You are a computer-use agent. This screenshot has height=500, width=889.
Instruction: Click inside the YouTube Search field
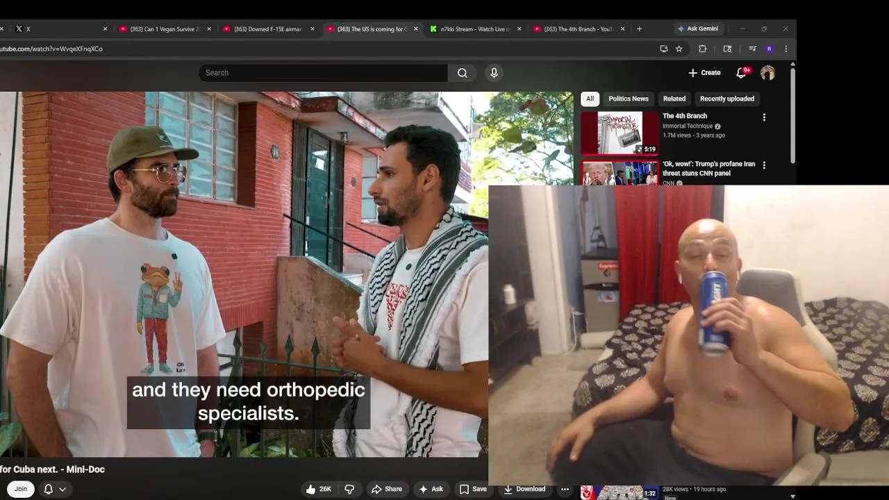pyautogui.click(x=323, y=73)
